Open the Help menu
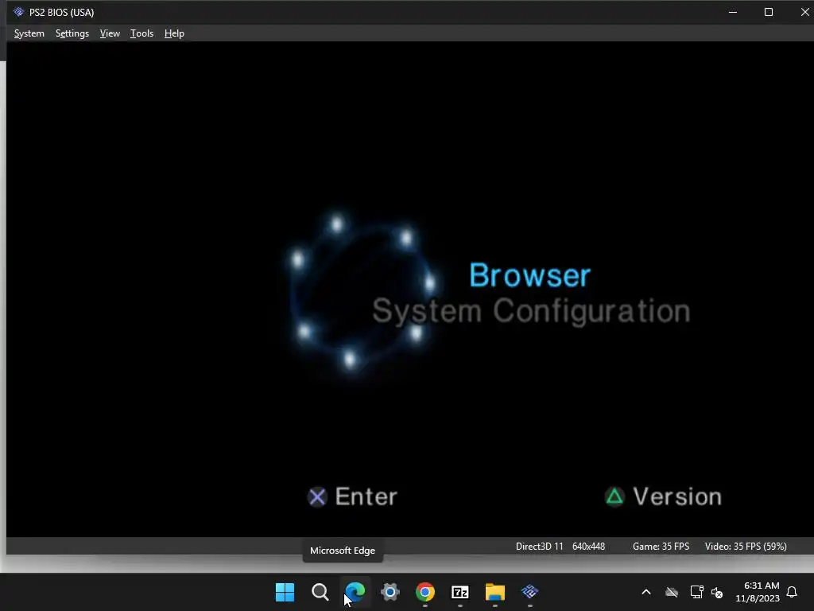Image resolution: width=814 pixels, height=611 pixels. (x=174, y=33)
